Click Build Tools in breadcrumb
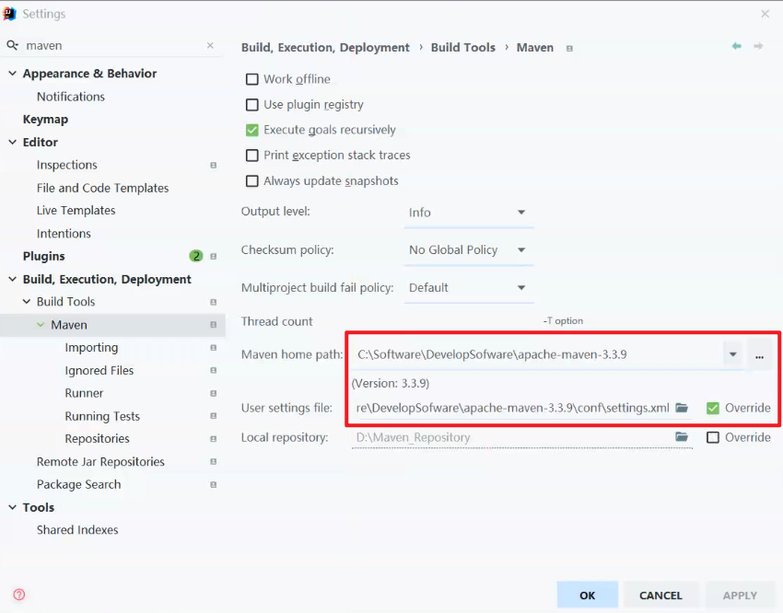 (463, 47)
